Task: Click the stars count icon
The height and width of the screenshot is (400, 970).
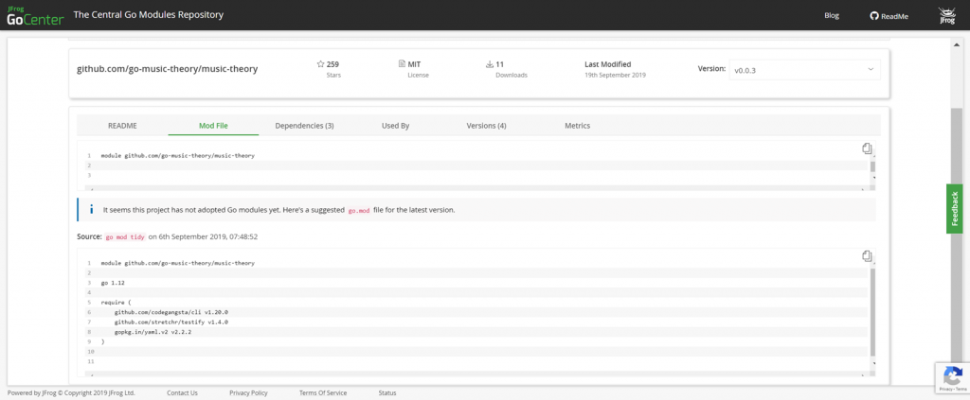Action: (320, 64)
